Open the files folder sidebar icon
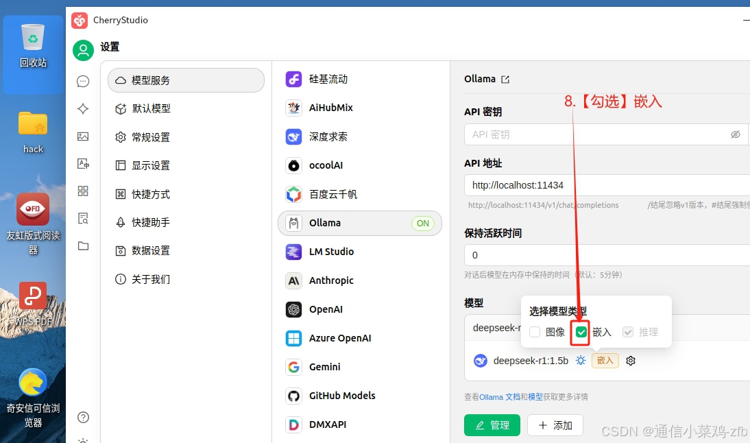The height and width of the screenshot is (443, 750). (83, 246)
